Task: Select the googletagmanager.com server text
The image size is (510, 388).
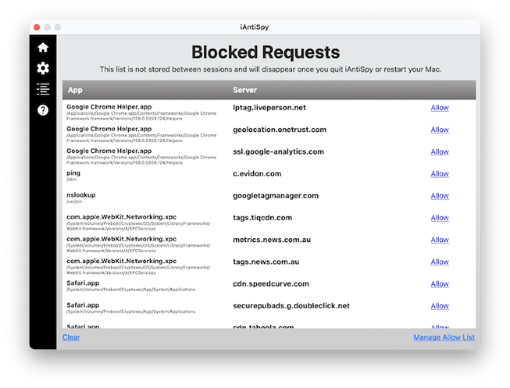Action: [276, 196]
